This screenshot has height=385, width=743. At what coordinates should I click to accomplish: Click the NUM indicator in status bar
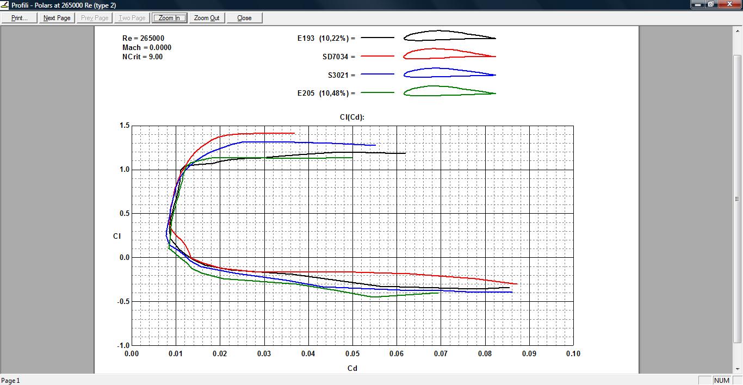click(722, 380)
